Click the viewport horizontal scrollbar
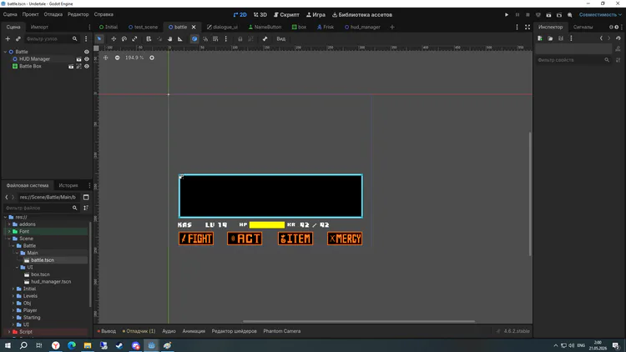Screen dimensions: 626x352 click(359, 321)
